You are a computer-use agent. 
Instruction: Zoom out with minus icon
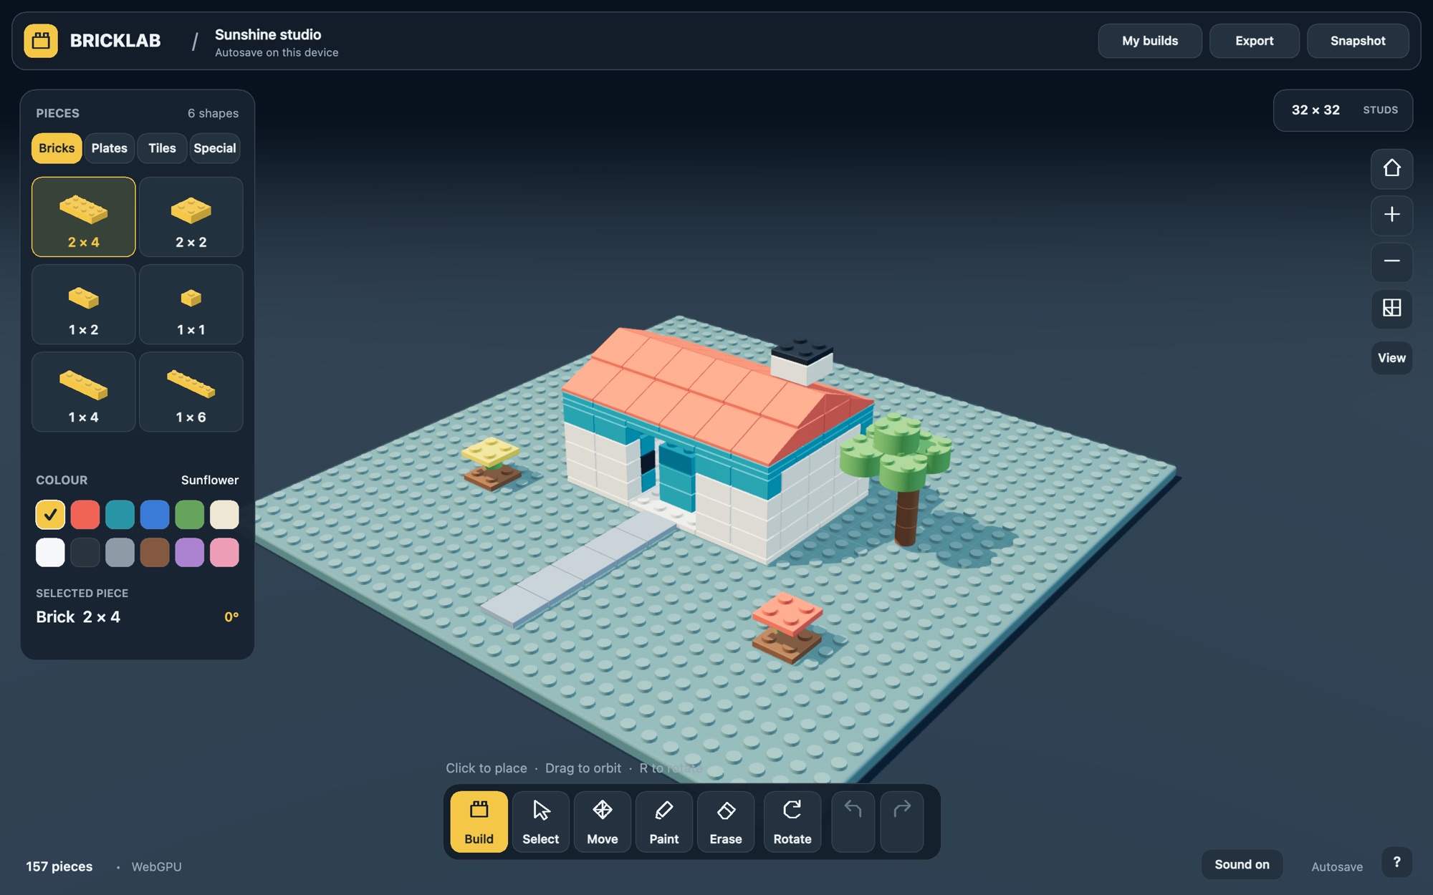[1391, 261]
